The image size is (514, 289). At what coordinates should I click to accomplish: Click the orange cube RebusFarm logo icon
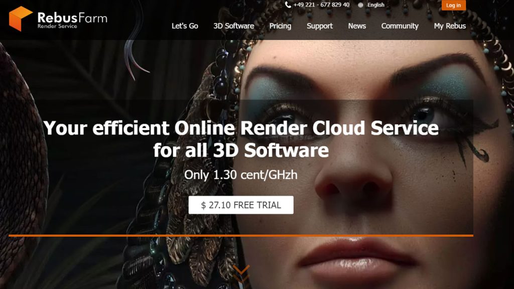[x=21, y=19]
